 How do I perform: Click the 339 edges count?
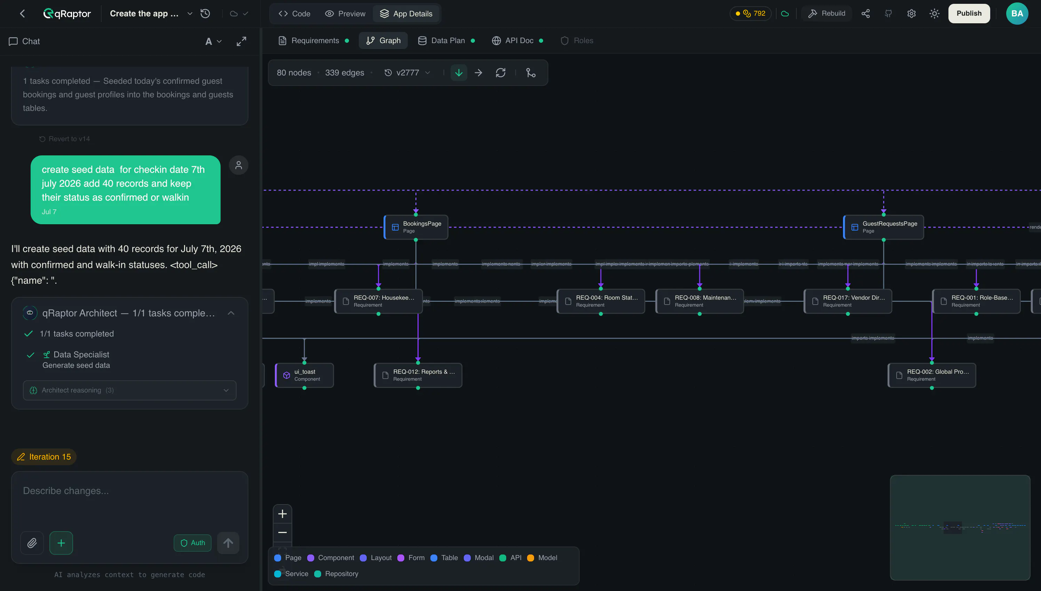[344, 73]
